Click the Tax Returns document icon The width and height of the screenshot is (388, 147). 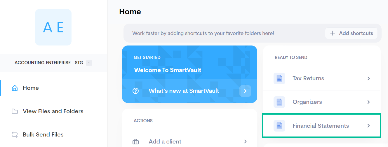click(x=279, y=78)
